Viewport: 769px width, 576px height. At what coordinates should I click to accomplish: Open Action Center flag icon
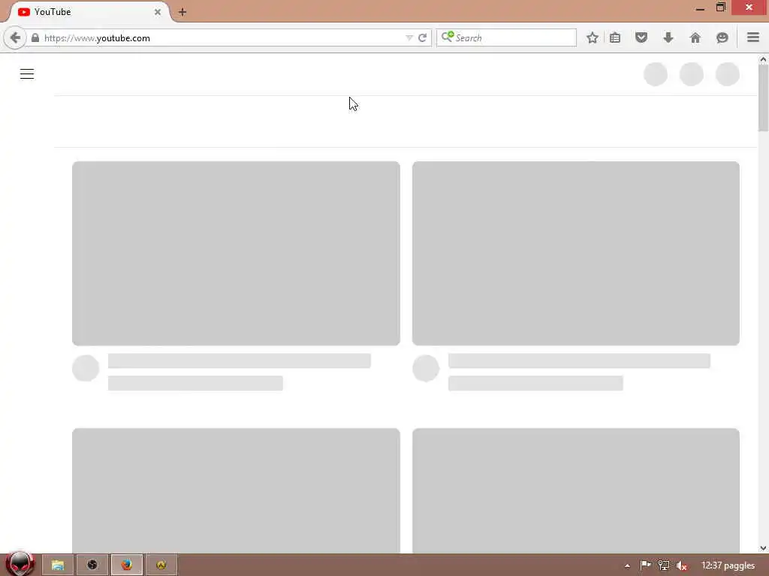[645, 565]
